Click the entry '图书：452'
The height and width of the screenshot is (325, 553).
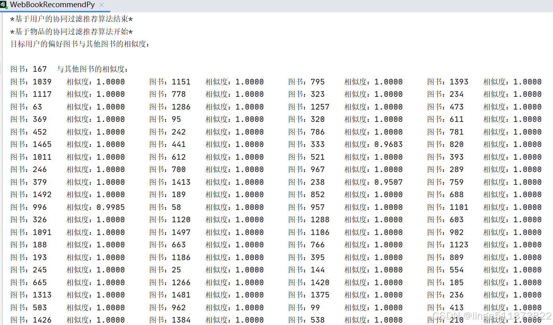pos(29,132)
